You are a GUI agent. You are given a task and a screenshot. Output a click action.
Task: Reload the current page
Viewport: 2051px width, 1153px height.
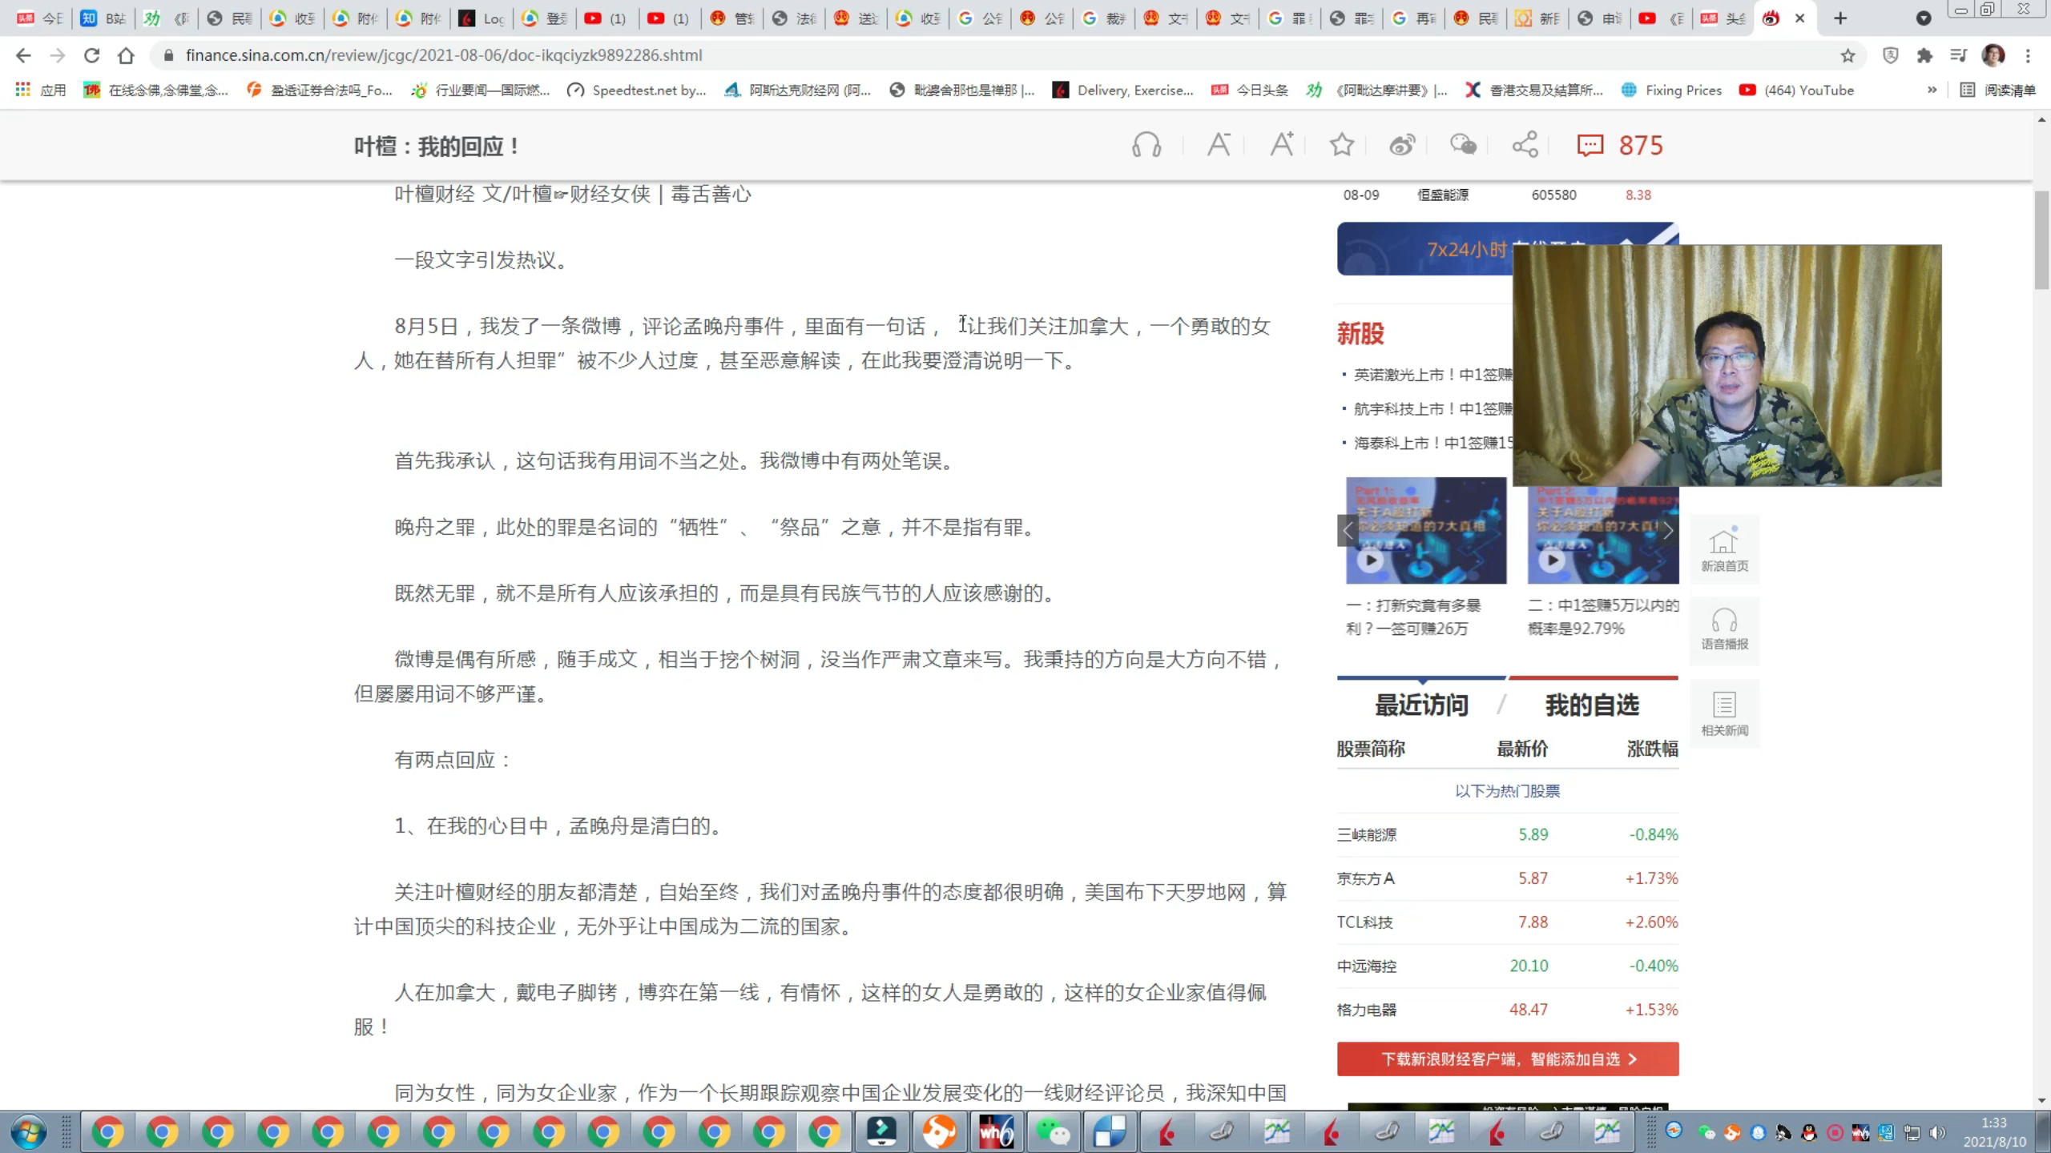click(x=91, y=55)
